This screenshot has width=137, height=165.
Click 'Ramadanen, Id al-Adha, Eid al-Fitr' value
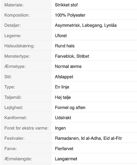pyautogui.click(x=89, y=138)
